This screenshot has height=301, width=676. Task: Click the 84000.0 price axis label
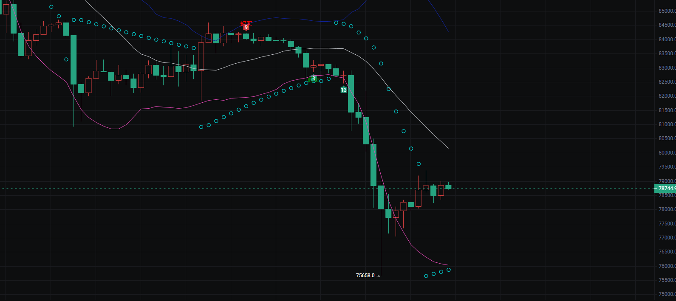tap(667, 39)
